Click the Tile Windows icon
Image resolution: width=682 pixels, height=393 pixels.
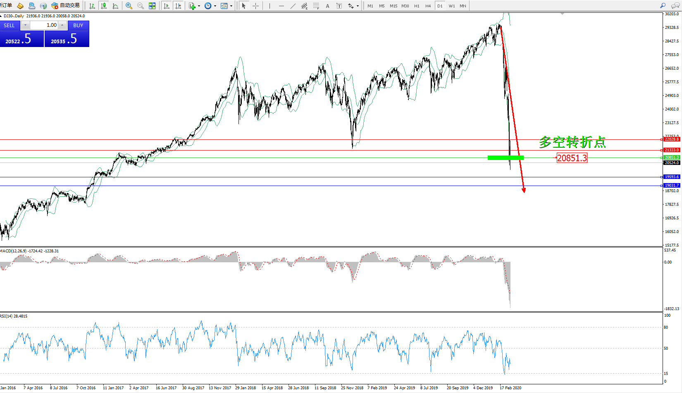152,6
